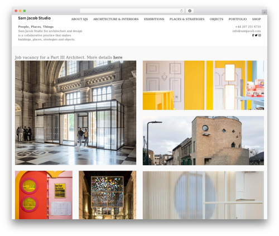Follow the 'here' job vacancy link
Image resolution: width=279 pixels, height=236 pixels.
coord(118,57)
